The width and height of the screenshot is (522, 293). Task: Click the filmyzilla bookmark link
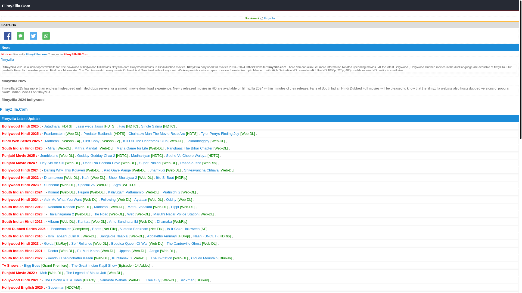pyautogui.click(x=269, y=18)
